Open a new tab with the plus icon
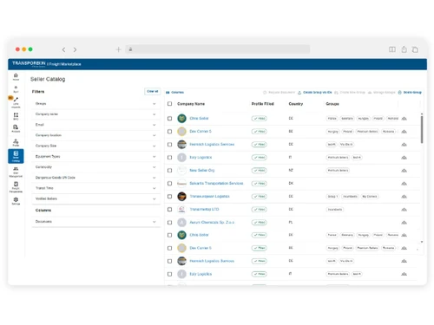434x325 pixels. click(x=118, y=49)
